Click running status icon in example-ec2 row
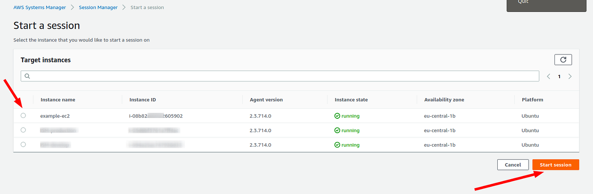 coord(337,116)
